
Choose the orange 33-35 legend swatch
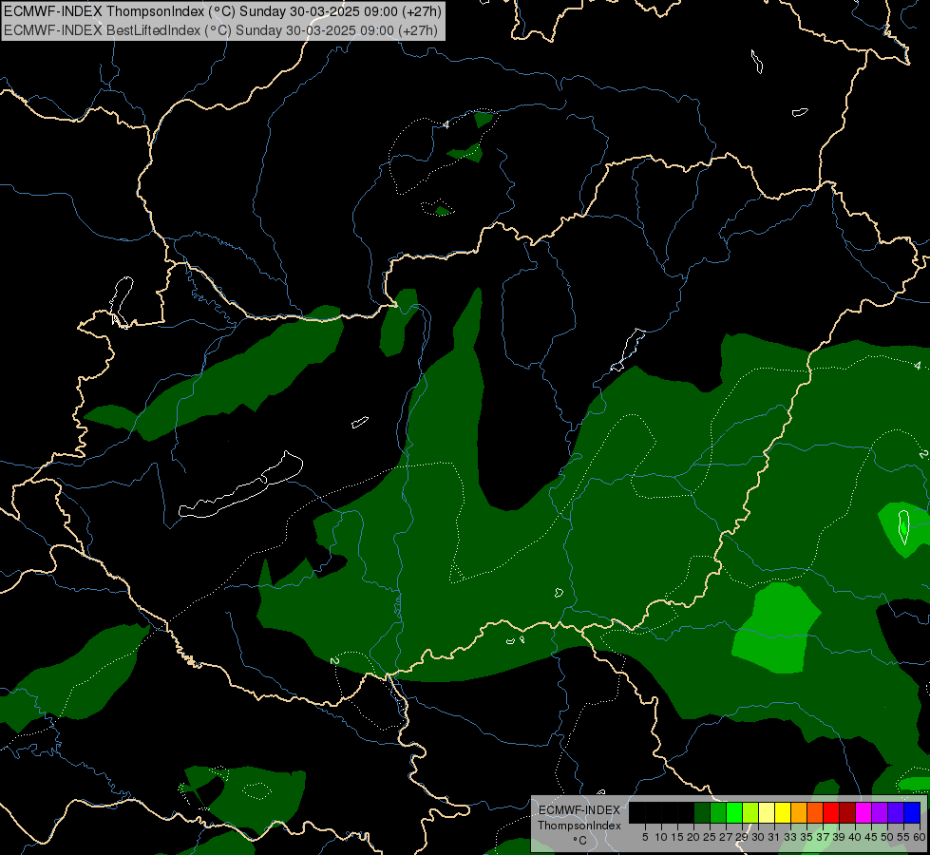[799, 812]
